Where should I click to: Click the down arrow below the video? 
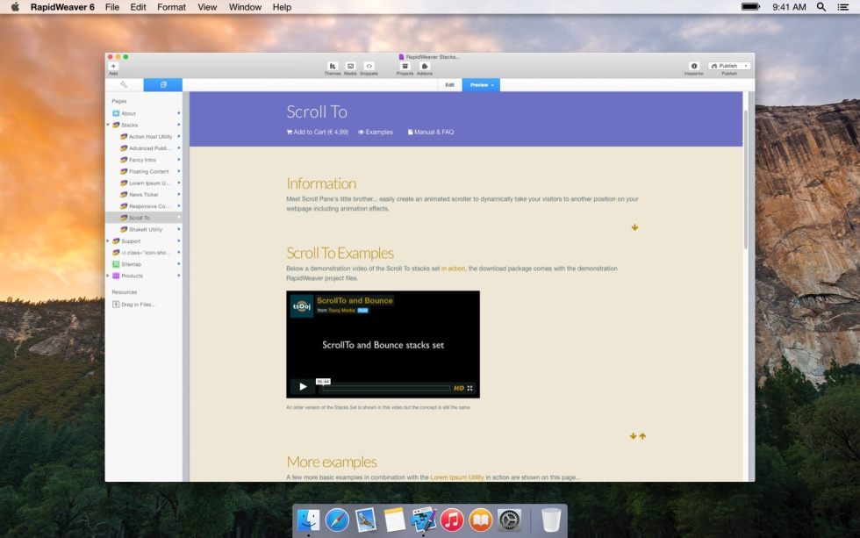633,436
